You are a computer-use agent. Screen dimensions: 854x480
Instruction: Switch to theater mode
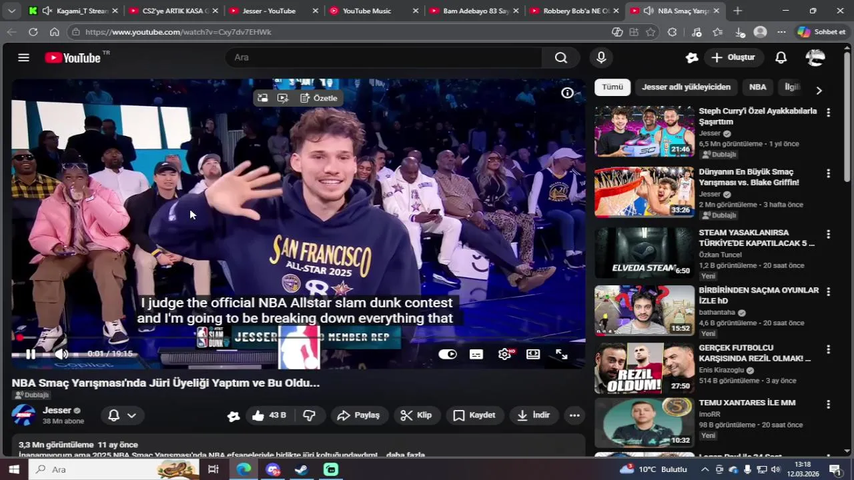click(533, 354)
